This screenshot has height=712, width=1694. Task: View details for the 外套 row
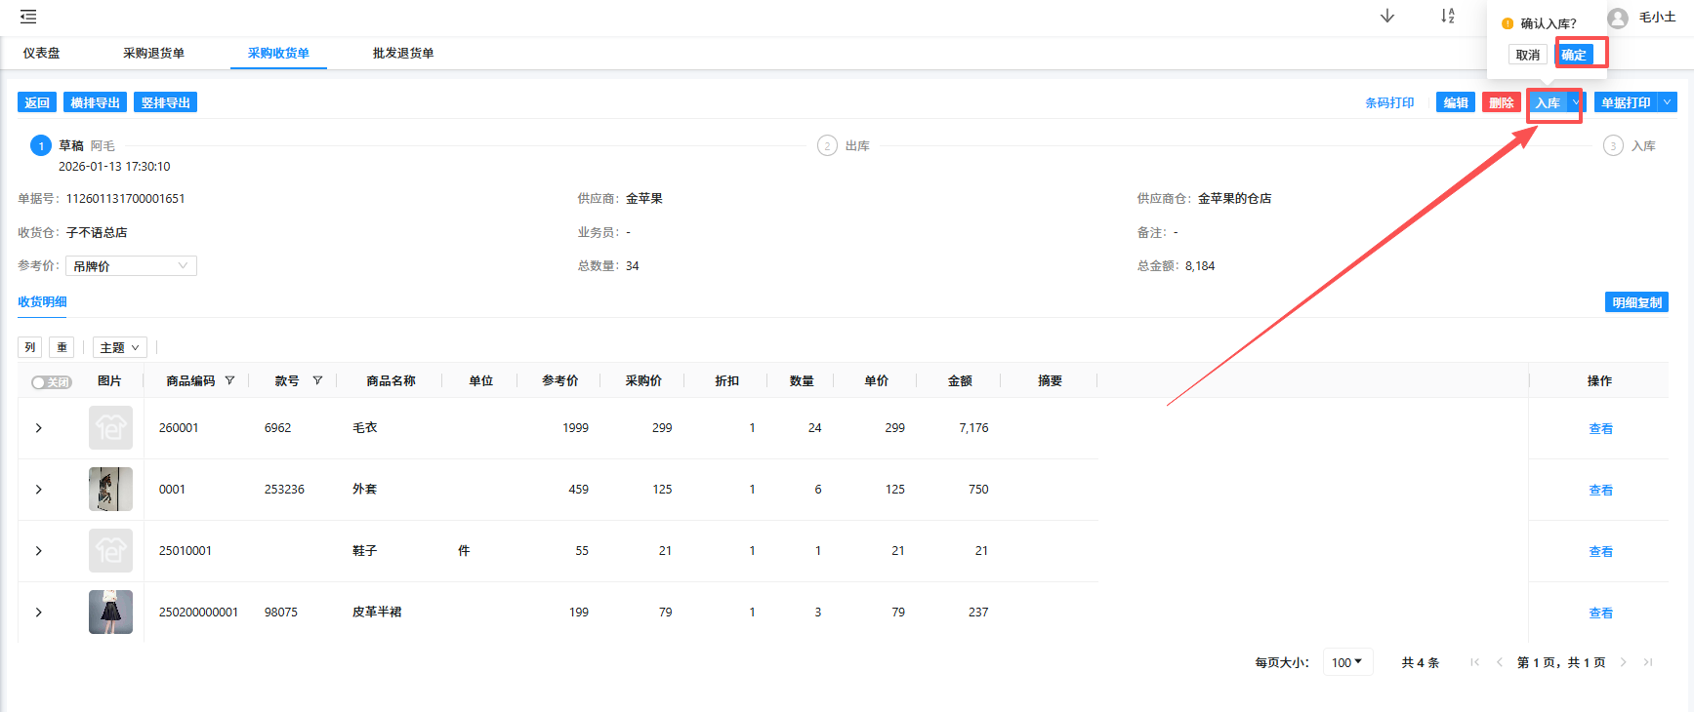click(1600, 491)
